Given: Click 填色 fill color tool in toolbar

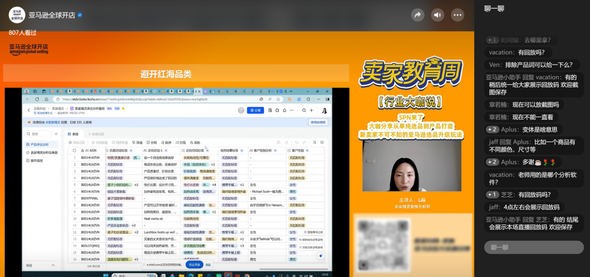Looking at the screenshot, I should click(195, 143).
